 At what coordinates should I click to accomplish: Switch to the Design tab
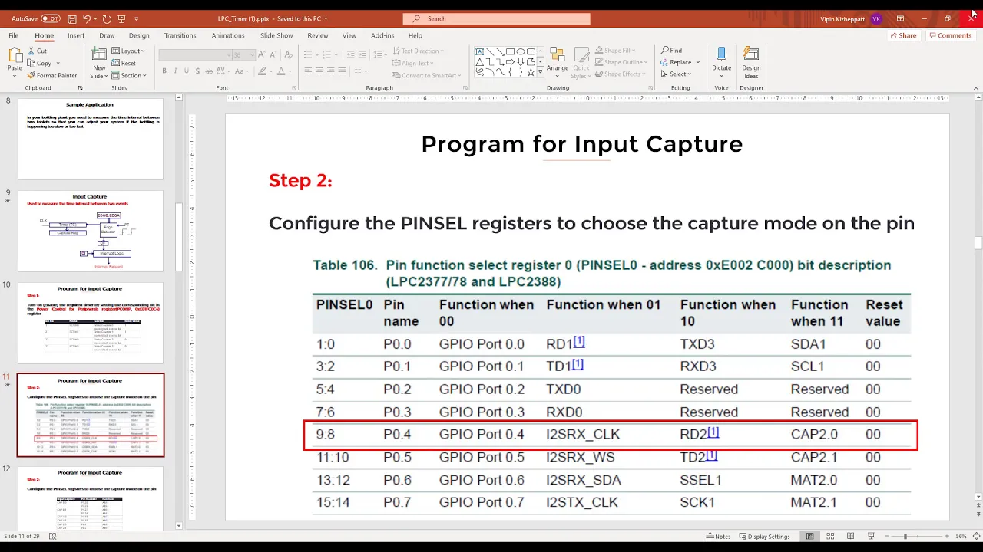click(x=139, y=35)
